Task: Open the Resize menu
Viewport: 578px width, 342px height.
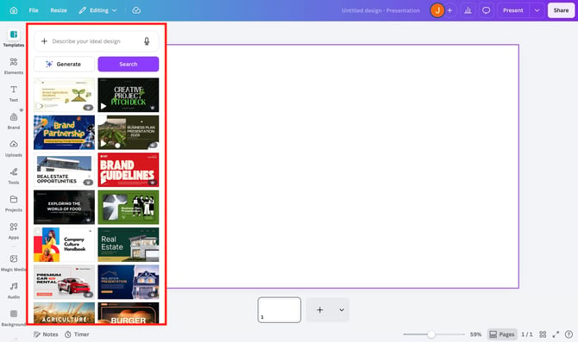Action: (x=59, y=10)
